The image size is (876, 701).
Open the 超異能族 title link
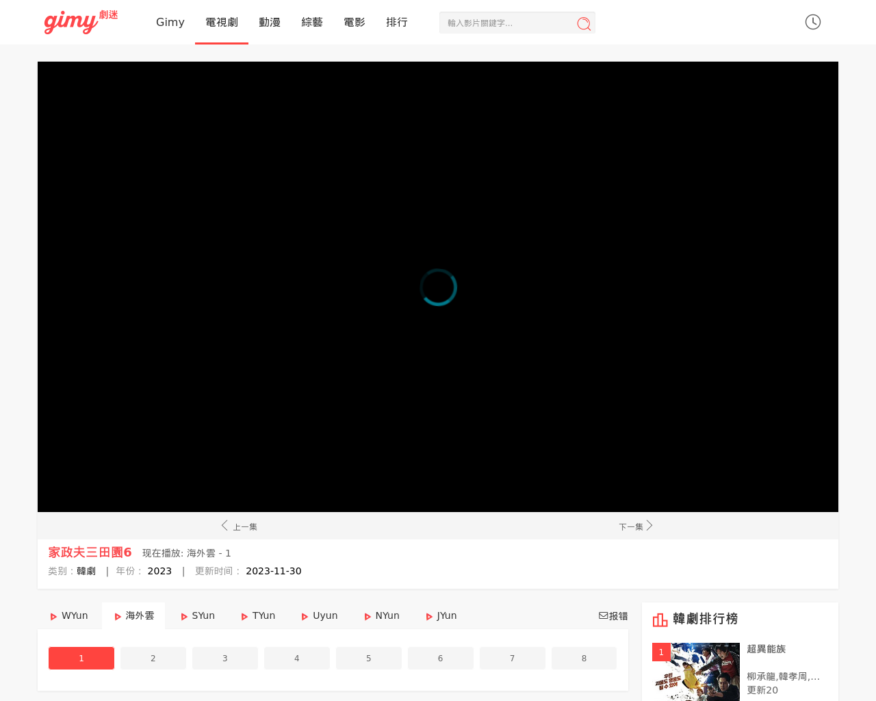click(x=766, y=649)
